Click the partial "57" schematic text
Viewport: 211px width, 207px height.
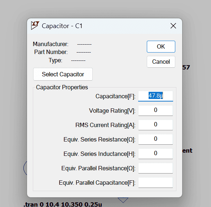[x=186, y=67]
